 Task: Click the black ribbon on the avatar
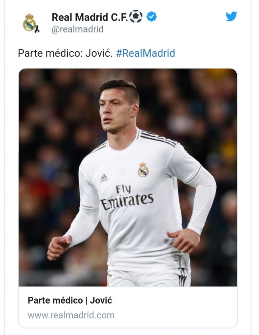37,29
